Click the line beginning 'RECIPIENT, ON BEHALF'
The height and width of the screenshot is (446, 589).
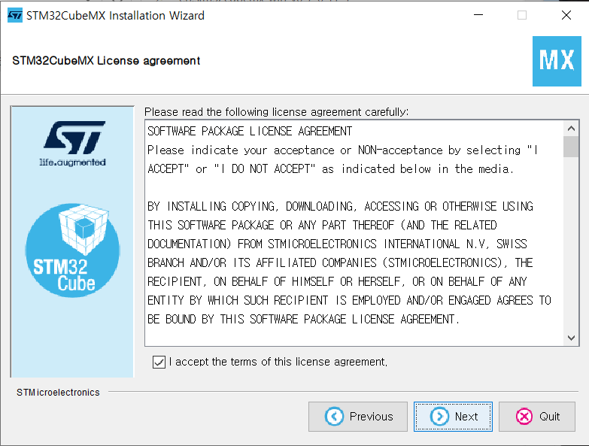coord(337,281)
